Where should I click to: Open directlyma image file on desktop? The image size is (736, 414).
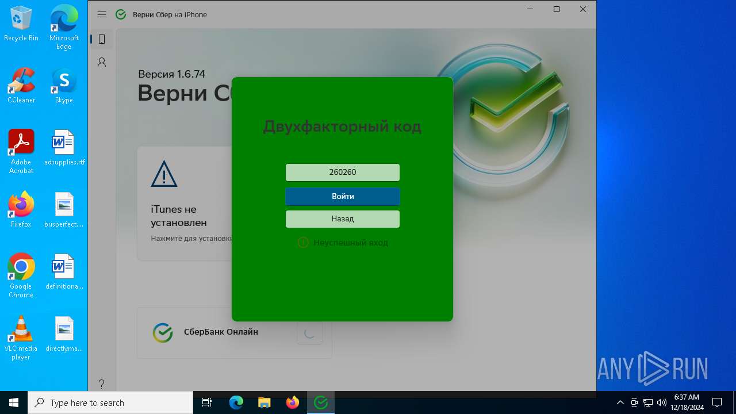coord(64,334)
